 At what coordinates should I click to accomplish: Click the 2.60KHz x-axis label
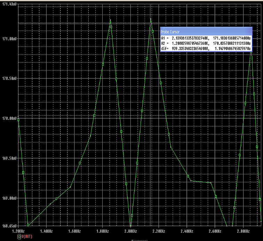(x=215, y=231)
